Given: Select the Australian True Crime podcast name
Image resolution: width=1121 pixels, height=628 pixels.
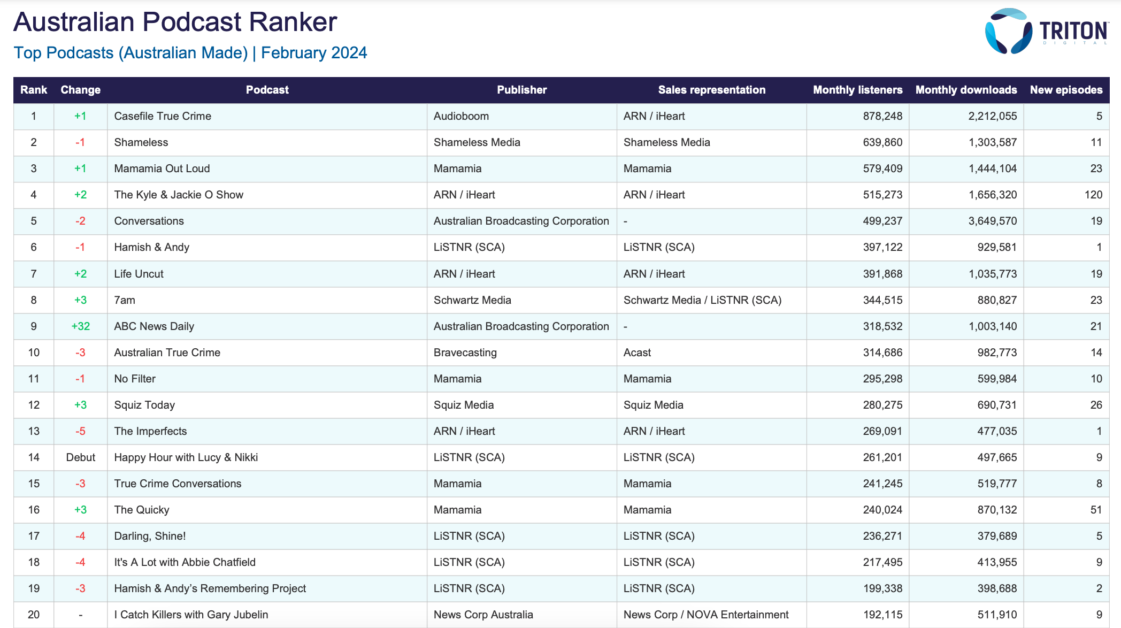Looking at the screenshot, I should click(167, 353).
